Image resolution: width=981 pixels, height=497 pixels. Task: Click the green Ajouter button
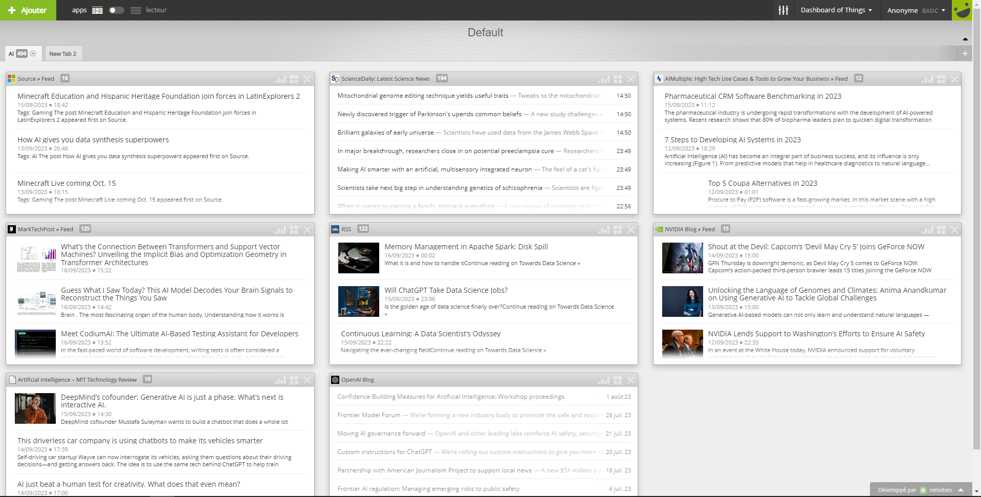28,10
